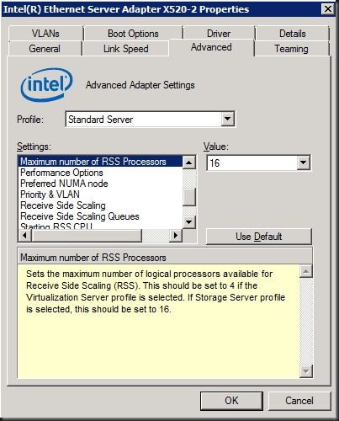339x421 pixels.
Task: Click the Use Default button
Action: [258, 237]
